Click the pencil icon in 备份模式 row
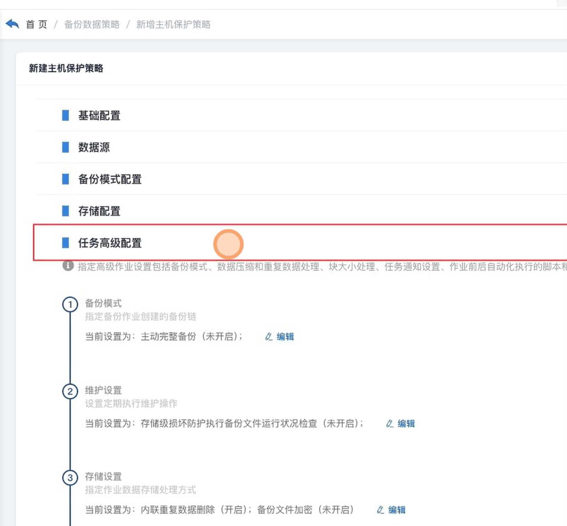The height and width of the screenshot is (526, 567). [x=269, y=336]
